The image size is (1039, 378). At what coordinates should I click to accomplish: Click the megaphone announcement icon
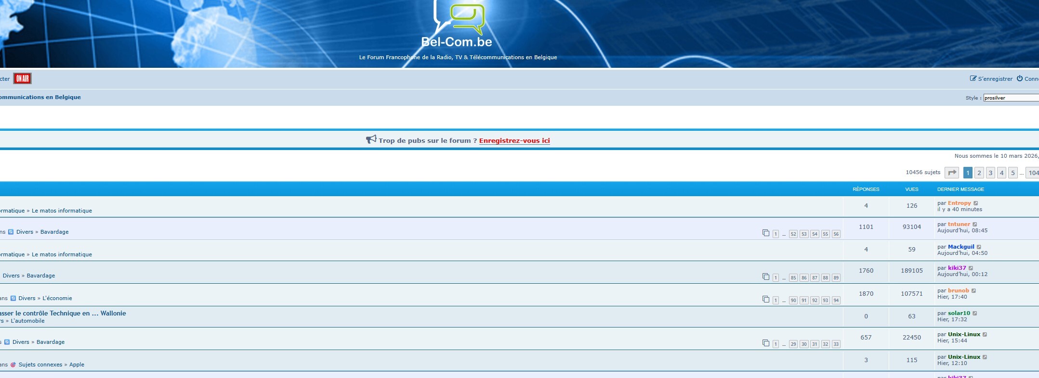(x=371, y=139)
